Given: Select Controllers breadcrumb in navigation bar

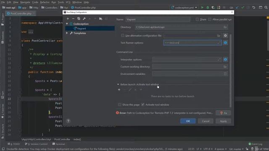Looking at the screenshot, I should tap(50, 8).
